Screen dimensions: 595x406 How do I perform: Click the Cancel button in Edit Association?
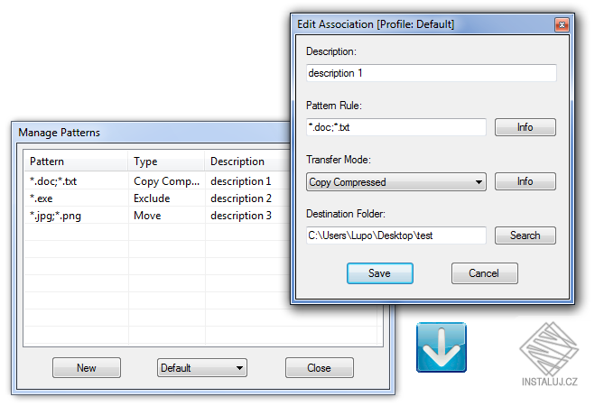click(485, 273)
